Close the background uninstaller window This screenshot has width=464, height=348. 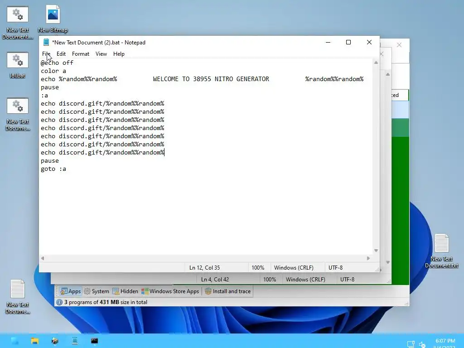point(399,45)
